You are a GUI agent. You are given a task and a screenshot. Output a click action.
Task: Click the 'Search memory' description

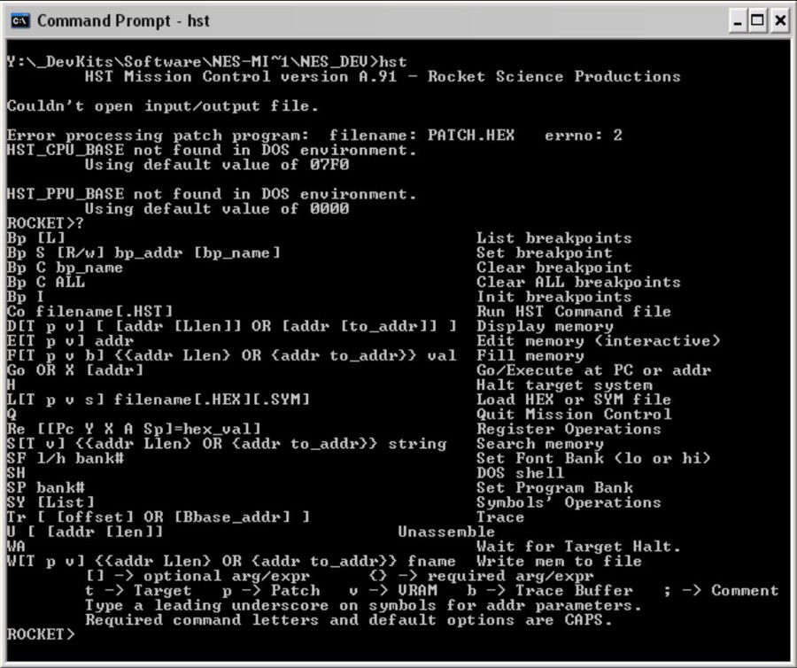point(539,444)
